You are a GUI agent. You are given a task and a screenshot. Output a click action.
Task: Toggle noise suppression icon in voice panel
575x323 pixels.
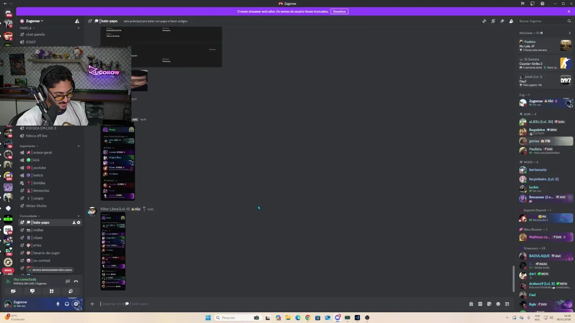pos(67,281)
